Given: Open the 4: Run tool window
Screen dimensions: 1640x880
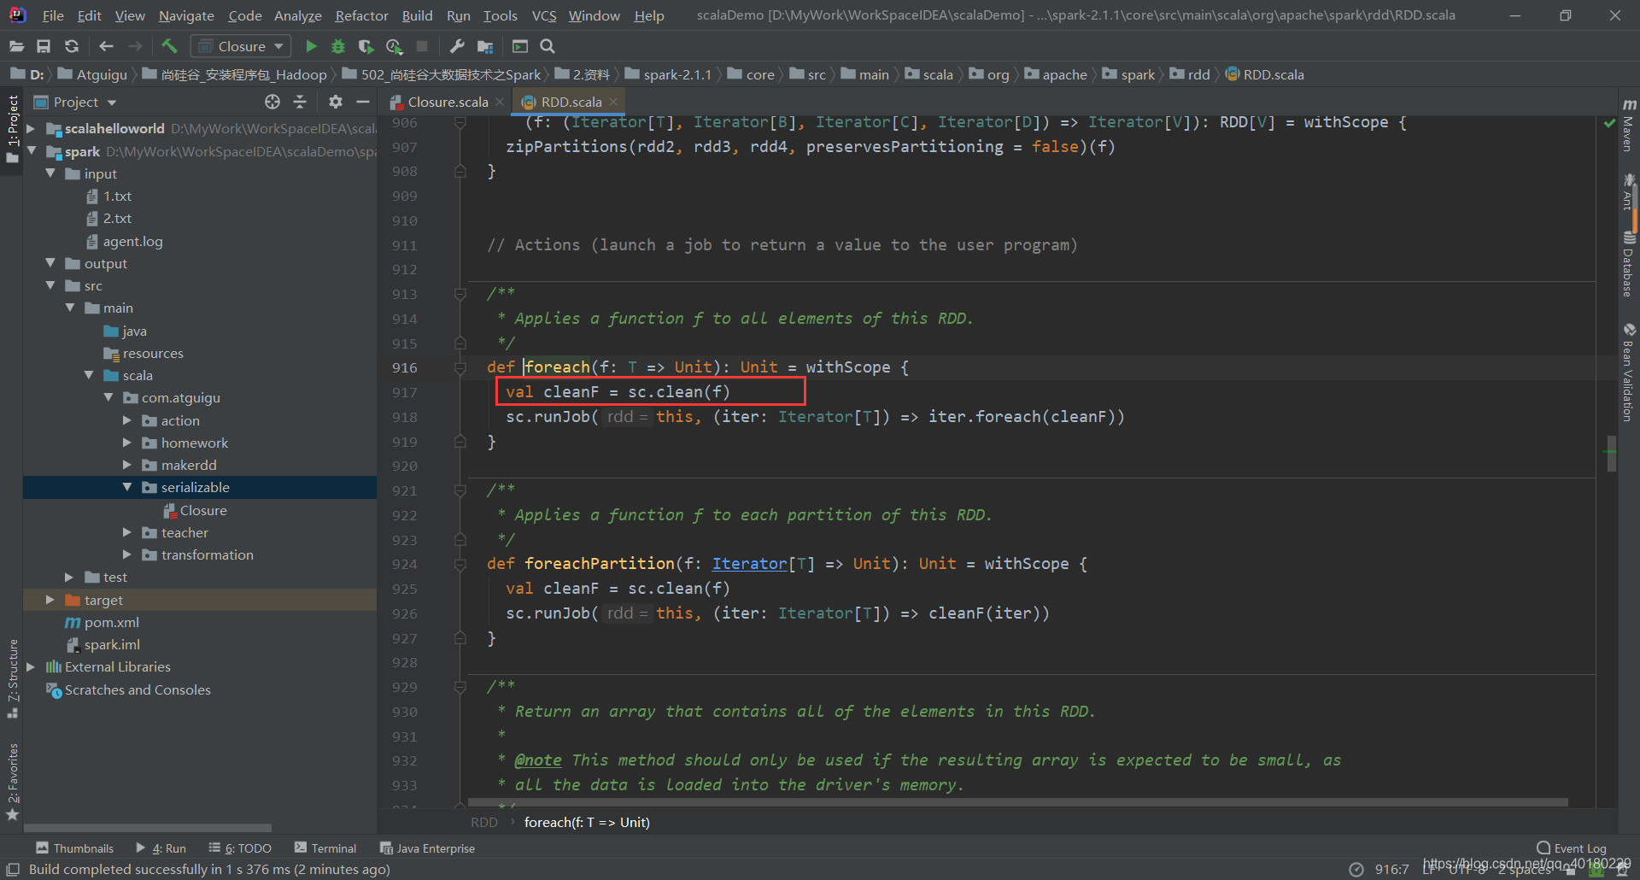Looking at the screenshot, I should tap(161, 848).
